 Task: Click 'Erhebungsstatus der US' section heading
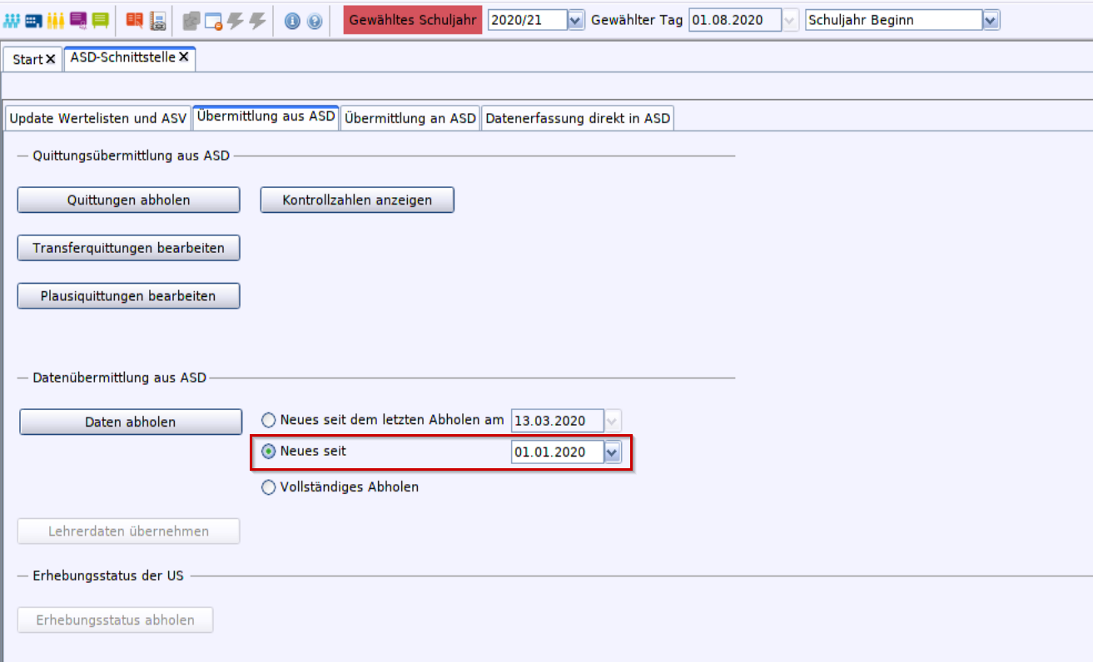(x=108, y=575)
